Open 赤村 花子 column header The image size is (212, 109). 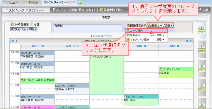(x=72, y=46)
